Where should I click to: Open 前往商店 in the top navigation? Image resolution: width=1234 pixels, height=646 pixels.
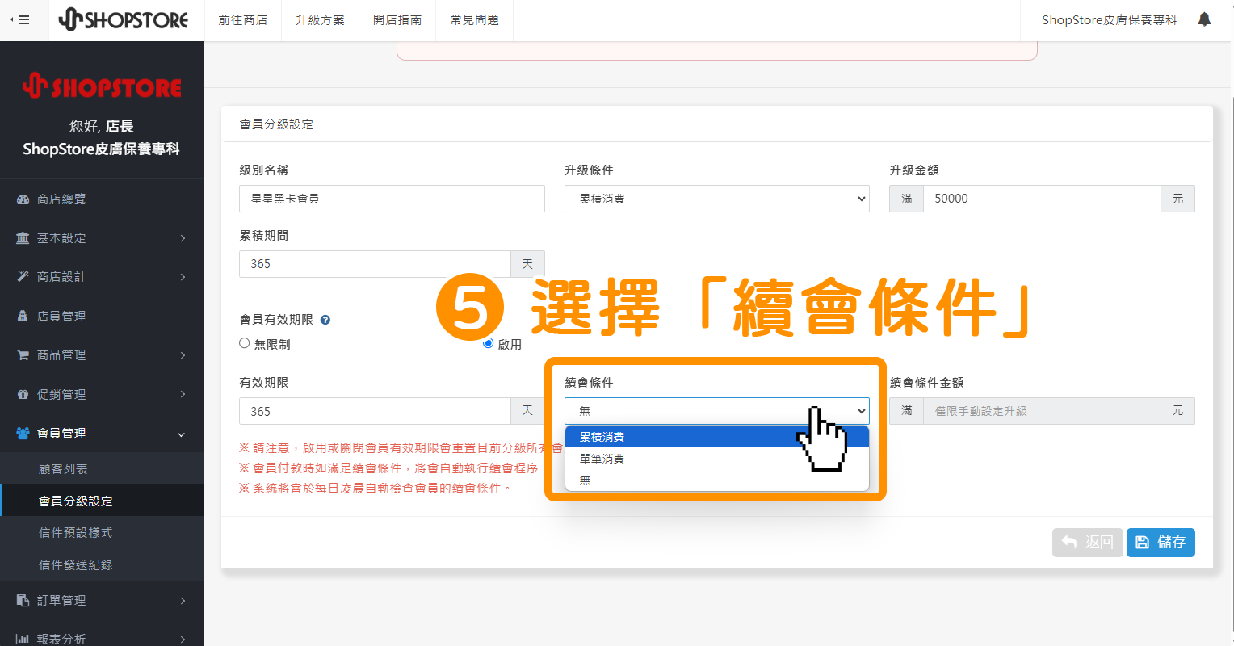[242, 20]
